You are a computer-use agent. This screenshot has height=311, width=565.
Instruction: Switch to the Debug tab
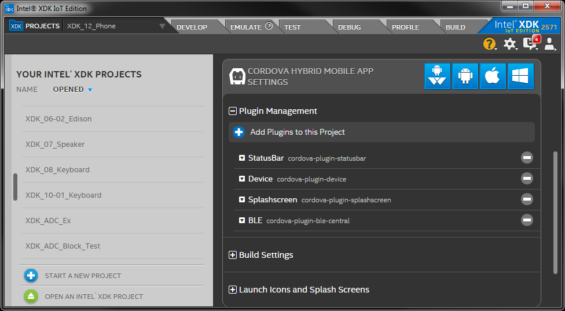(x=349, y=27)
